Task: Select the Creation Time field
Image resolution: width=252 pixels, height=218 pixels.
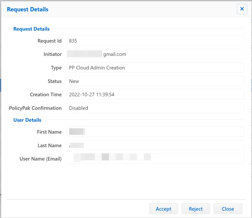Action: (155, 95)
